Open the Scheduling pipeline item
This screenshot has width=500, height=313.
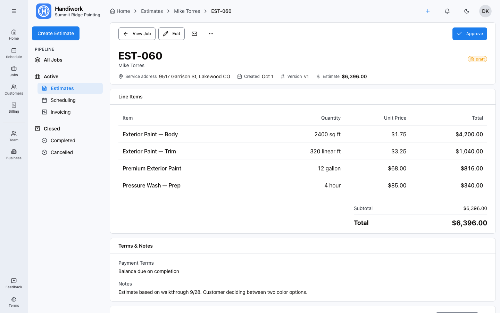tap(70, 100)
